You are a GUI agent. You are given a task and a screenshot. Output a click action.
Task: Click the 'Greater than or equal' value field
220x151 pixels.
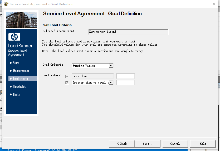coord(125,82)
